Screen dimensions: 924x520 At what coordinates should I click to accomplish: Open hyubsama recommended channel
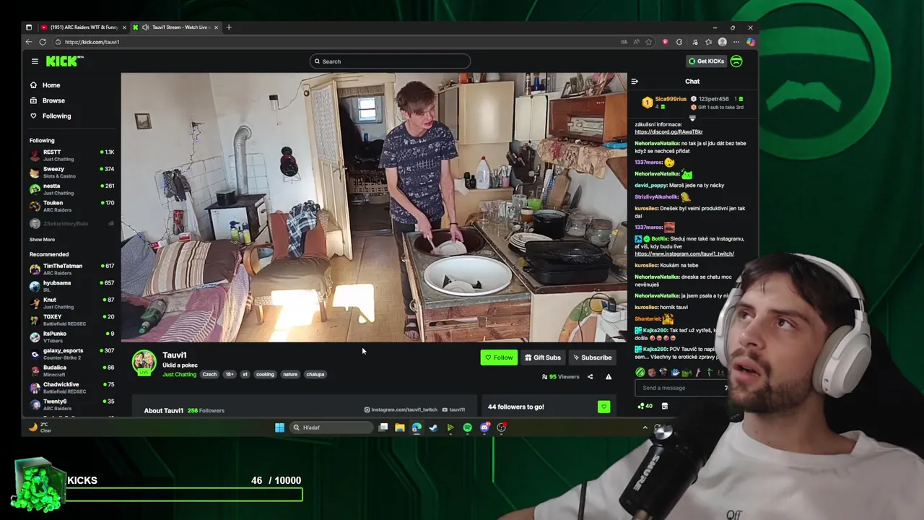tap(71, 286)
